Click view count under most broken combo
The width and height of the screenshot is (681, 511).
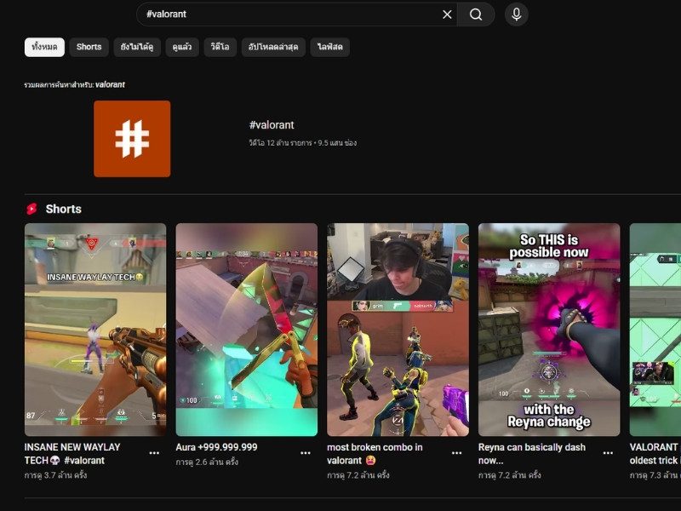pos(358,475)
